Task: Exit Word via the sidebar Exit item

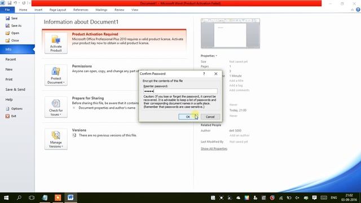Action: 11,116
